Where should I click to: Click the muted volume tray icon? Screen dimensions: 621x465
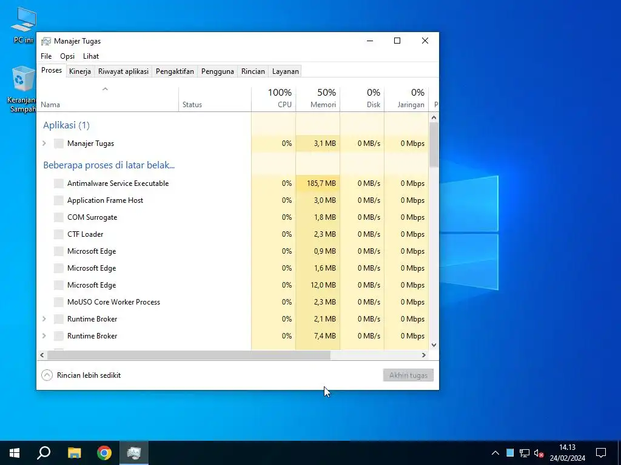[x=539, y=453]
